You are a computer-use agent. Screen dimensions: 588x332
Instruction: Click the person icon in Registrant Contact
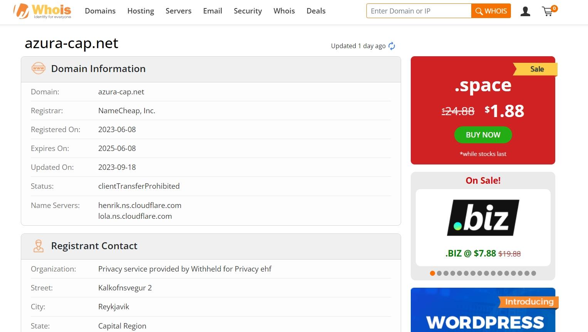pos(38,246)
